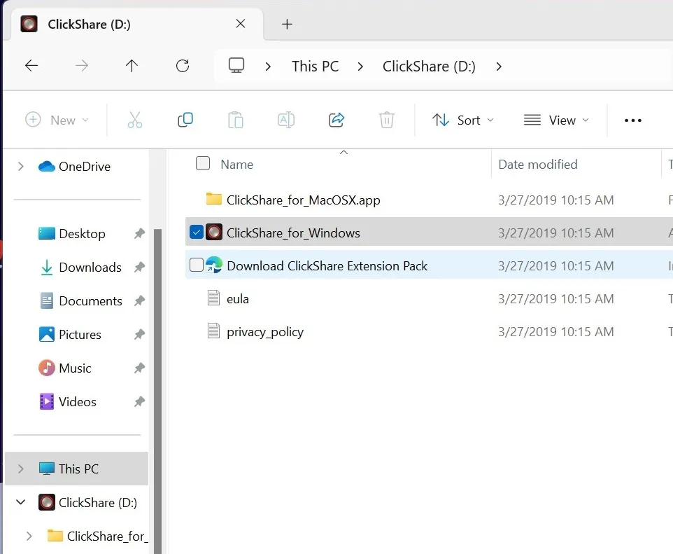
Task: Open the Sort dropdown menu
Action: pos(462,120)
